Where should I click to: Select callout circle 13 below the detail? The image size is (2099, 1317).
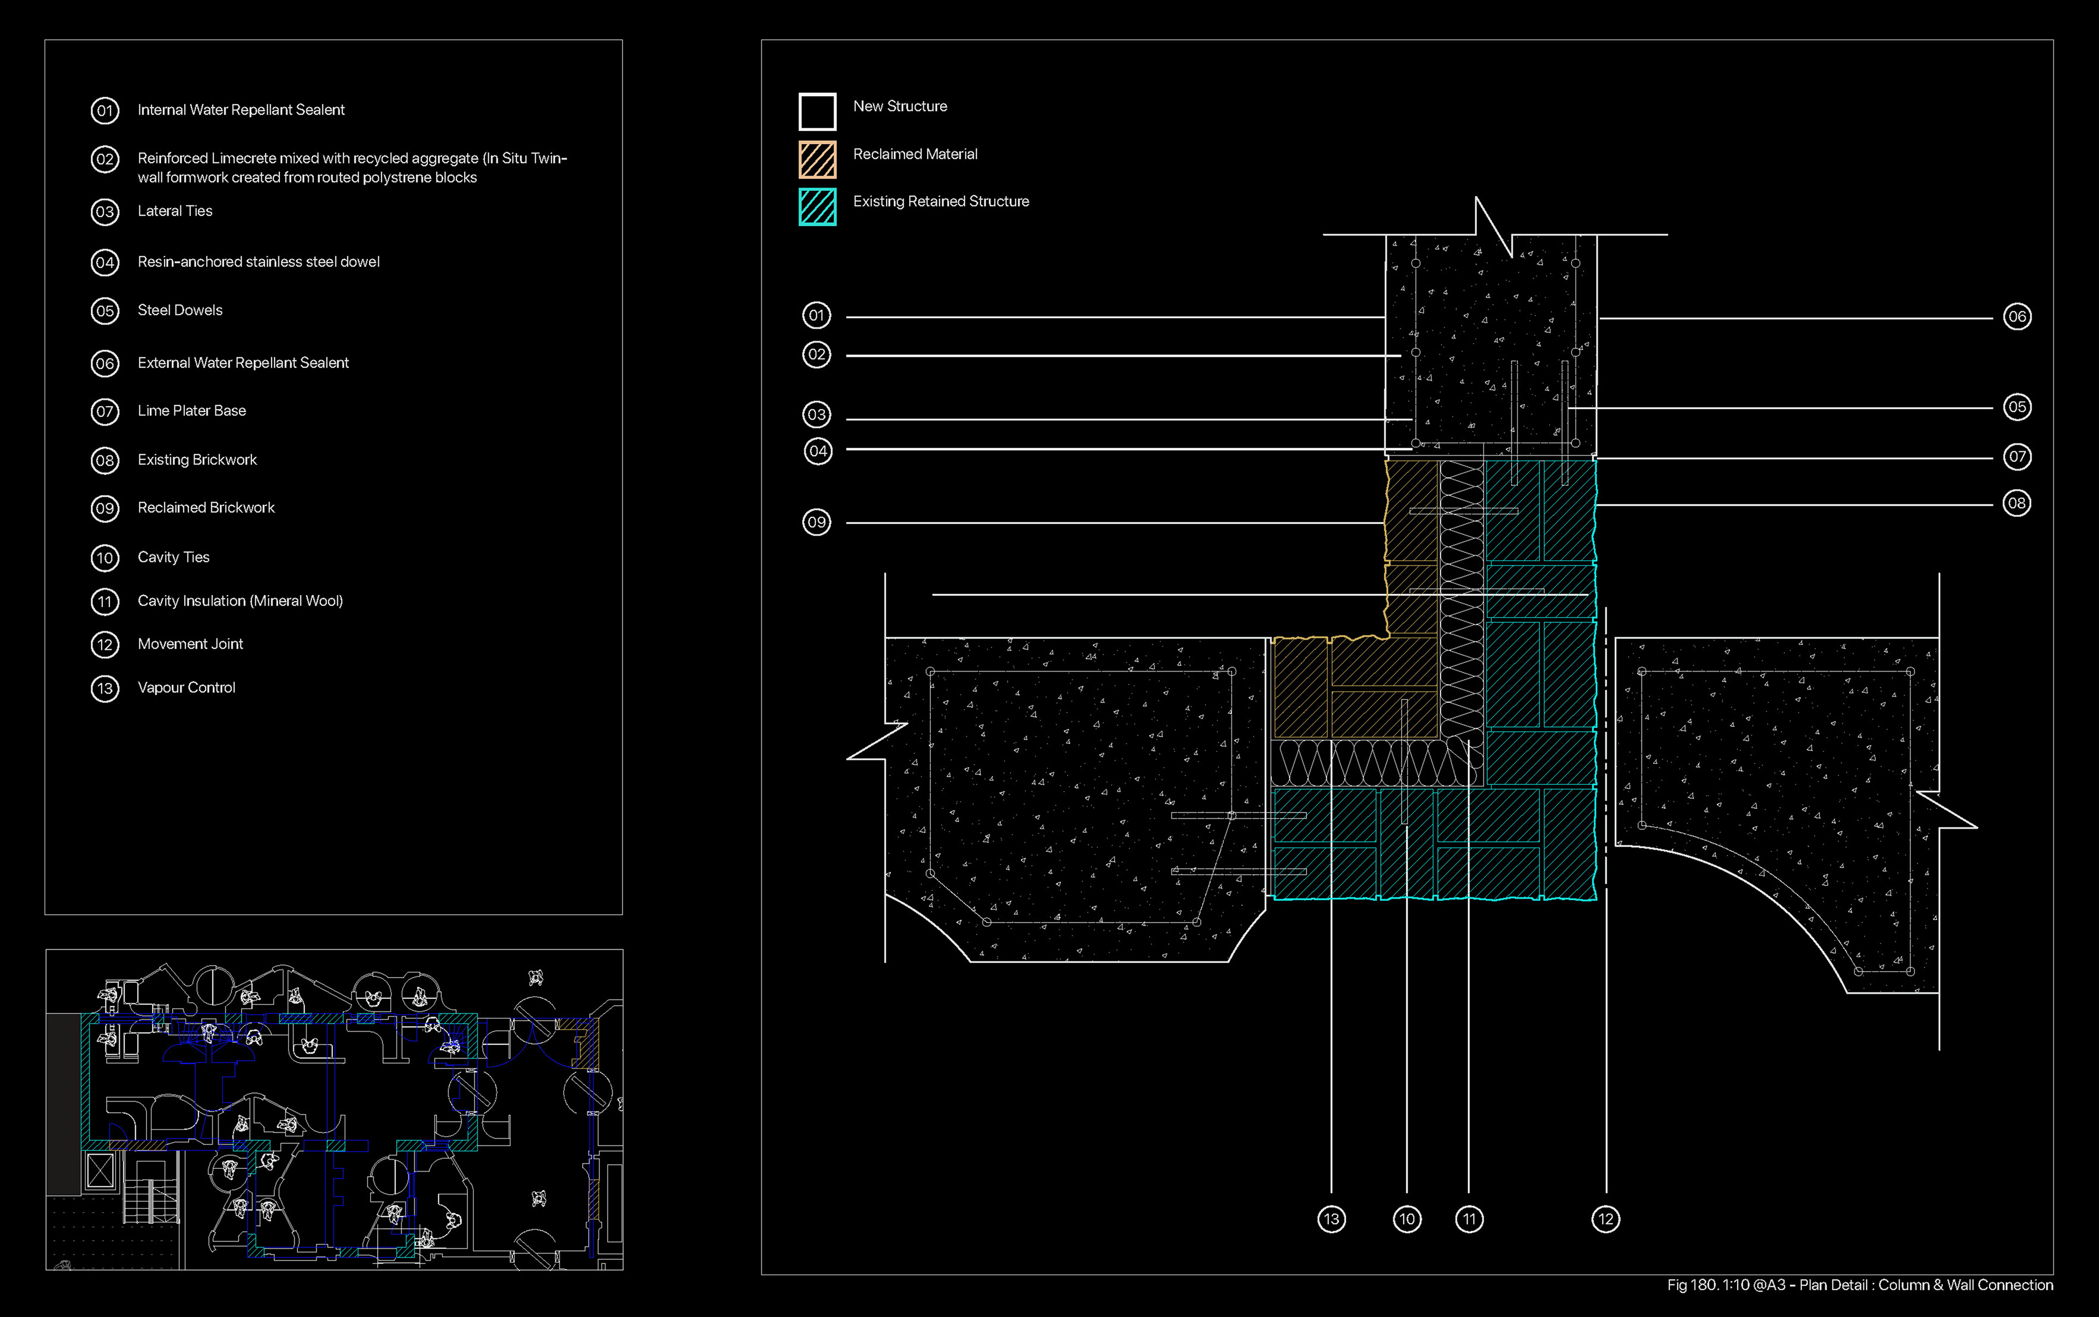(x=1330, y=1219)
